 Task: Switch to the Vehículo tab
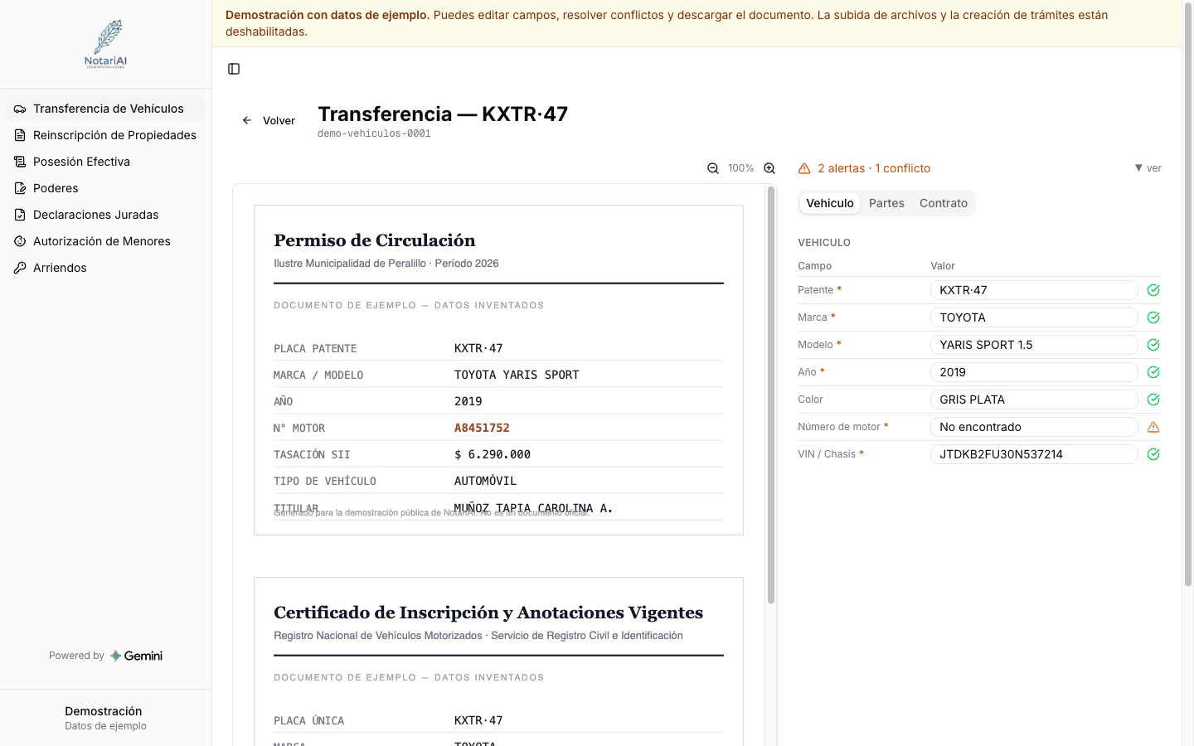click(x=829, y=203)
